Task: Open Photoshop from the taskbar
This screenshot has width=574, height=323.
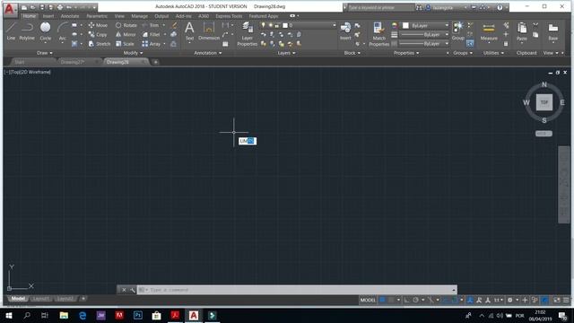Action: pyautogui.click(x=138, y=316)
